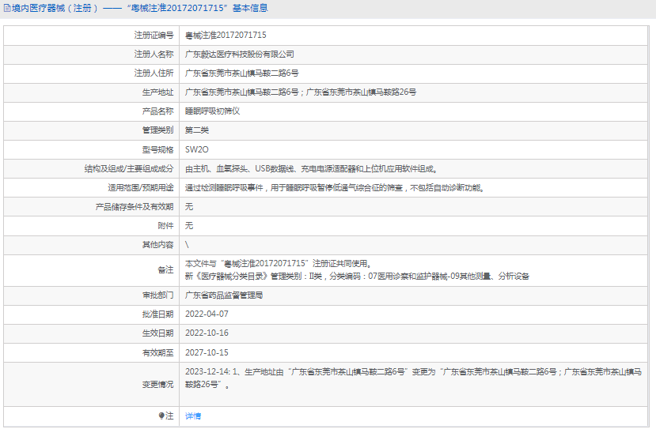Select management class 第二类
The image size is (656, 429).
[196, 130]
